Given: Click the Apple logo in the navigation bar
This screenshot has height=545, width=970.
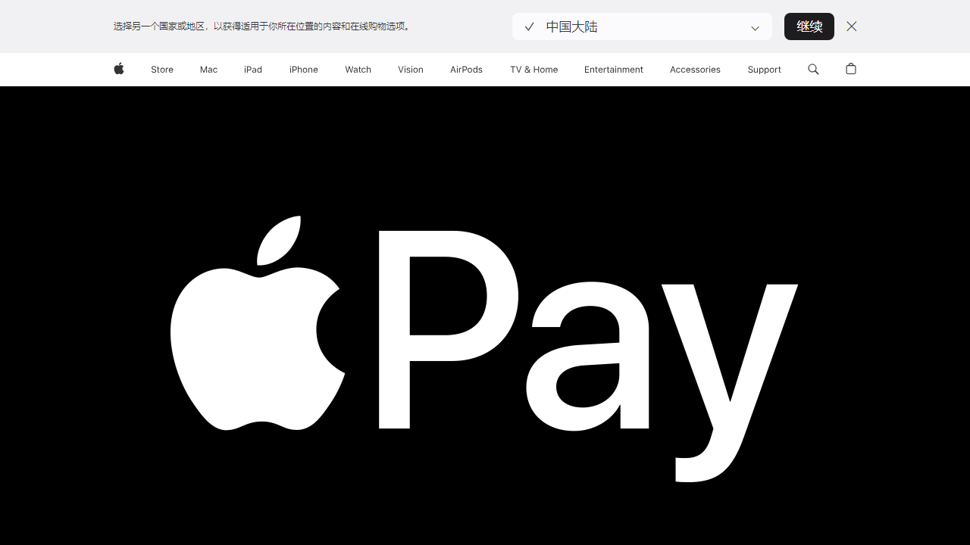Looking at the screenshot, I should coord(118,69).
